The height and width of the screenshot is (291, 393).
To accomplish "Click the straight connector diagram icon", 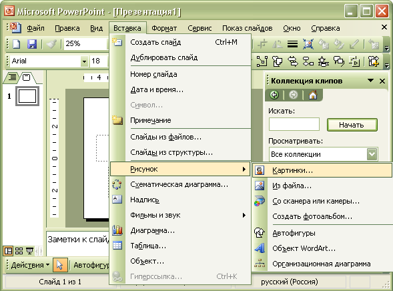I will click(262, 61).
